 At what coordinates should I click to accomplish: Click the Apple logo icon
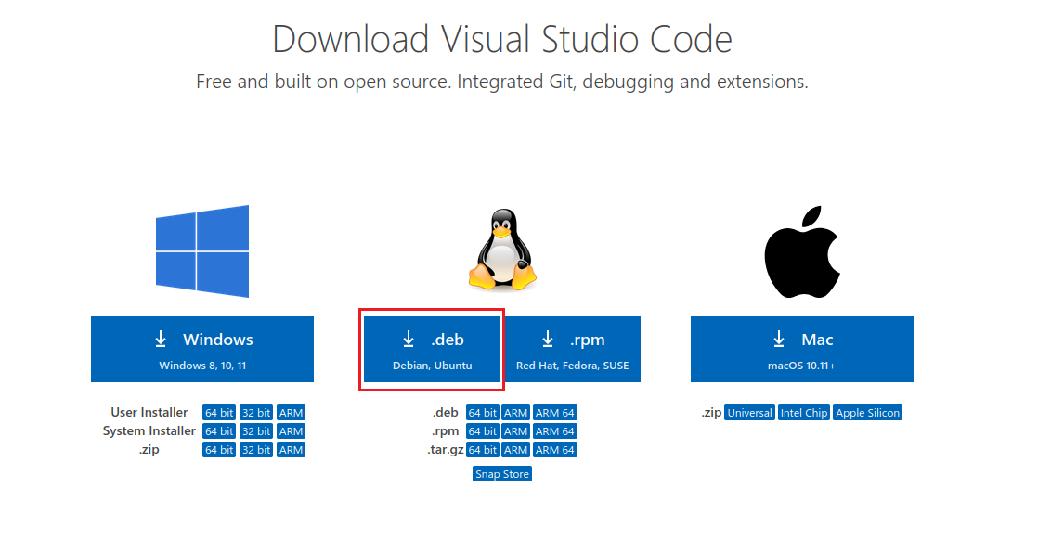tap(801, 250)
